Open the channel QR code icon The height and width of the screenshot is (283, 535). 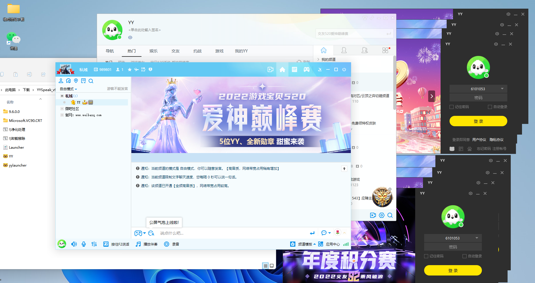143,69
